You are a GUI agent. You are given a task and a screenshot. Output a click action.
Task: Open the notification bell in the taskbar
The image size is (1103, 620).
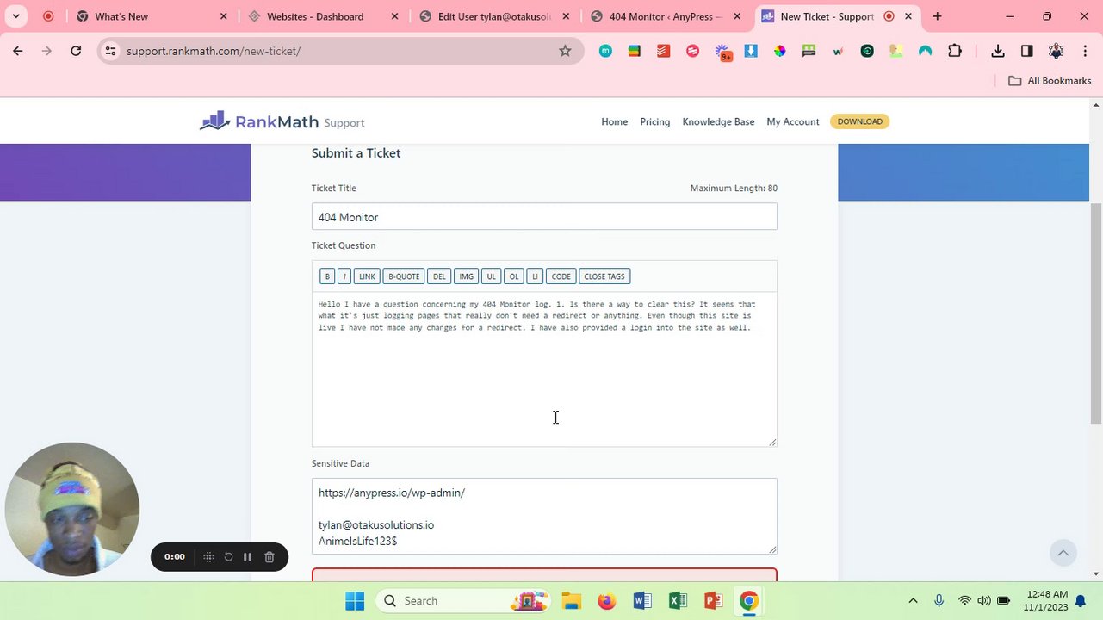[x=1081, y=601]
